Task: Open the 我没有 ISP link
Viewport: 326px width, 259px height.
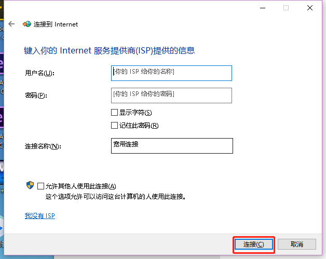Action: [x=40, y=216]
